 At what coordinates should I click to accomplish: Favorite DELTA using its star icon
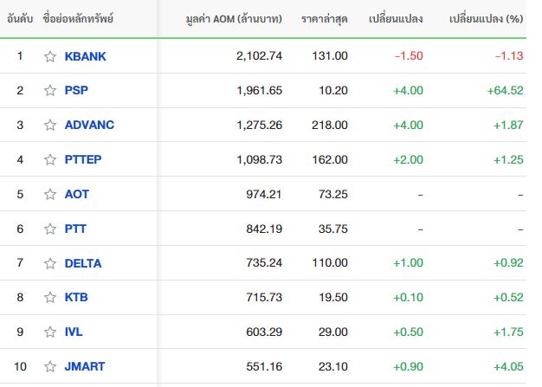click(50, 263)
